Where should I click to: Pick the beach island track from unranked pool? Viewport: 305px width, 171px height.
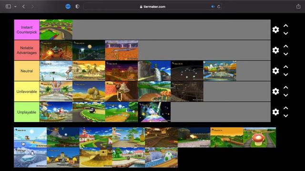click(30, 137)
